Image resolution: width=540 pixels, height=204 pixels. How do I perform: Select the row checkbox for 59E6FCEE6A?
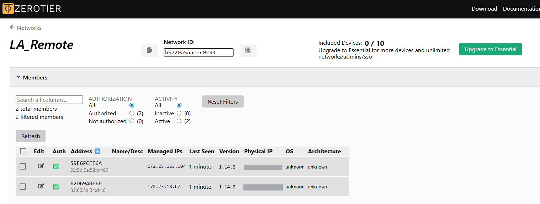coord(23,166)
